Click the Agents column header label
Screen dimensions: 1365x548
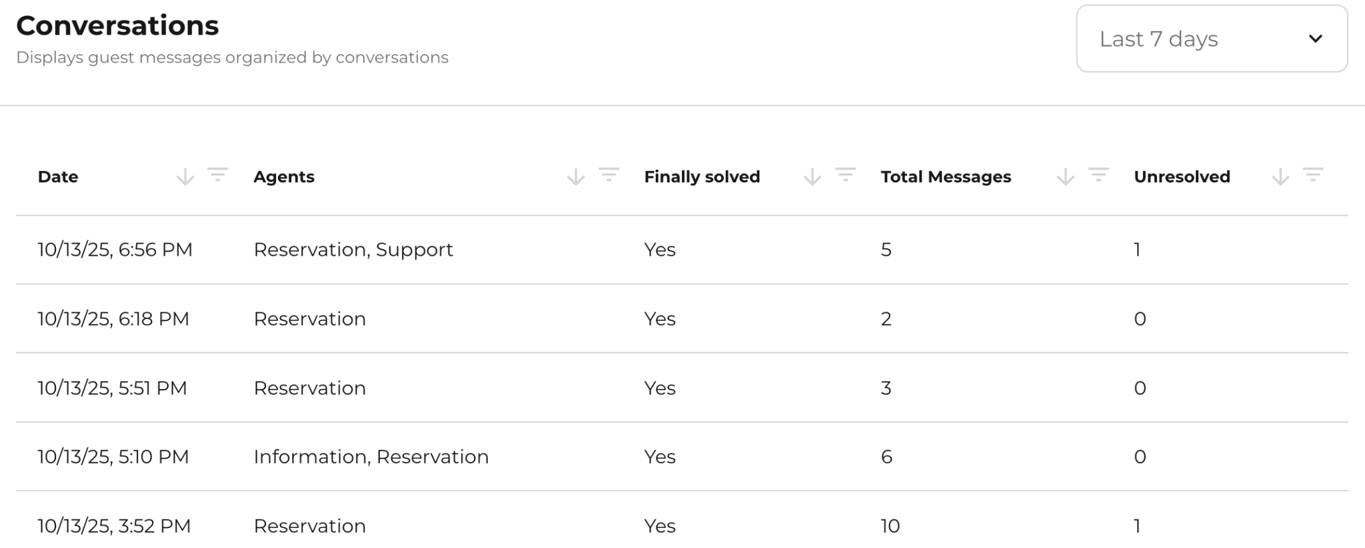click(x=284, y=177)
